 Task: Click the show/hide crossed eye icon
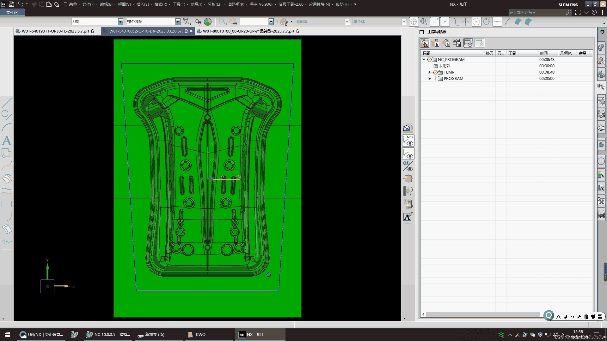pyautogui.click(x=408, y=166)
